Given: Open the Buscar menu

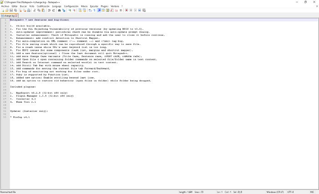Looking at the screenshot, I should (x=23, y=6).
